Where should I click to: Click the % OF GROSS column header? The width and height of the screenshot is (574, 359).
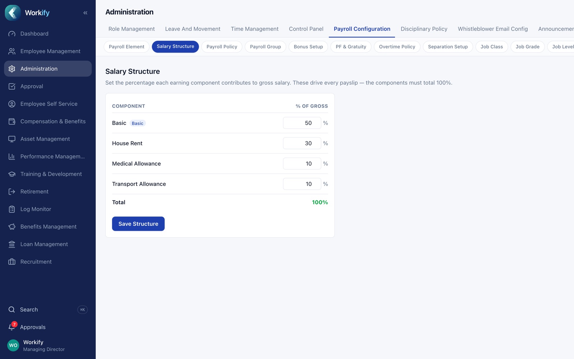tap(312, 106)
